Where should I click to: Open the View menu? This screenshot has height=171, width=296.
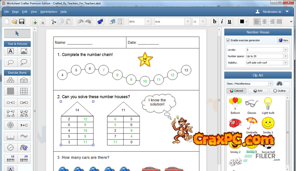point(34,12)
